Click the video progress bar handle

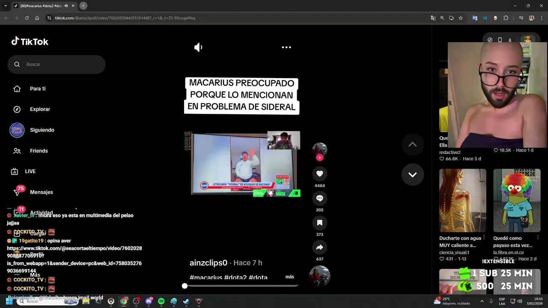[185, 286]
